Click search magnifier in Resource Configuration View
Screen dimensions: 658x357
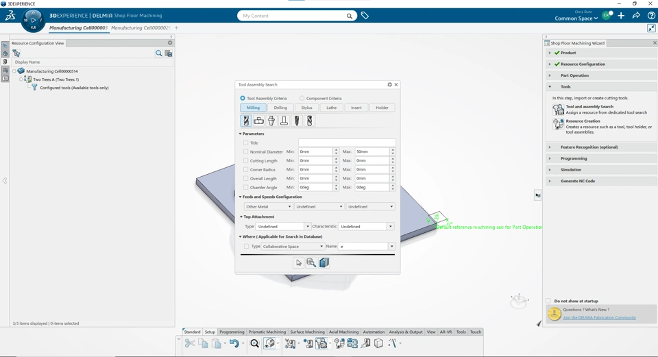click(158, 53)
